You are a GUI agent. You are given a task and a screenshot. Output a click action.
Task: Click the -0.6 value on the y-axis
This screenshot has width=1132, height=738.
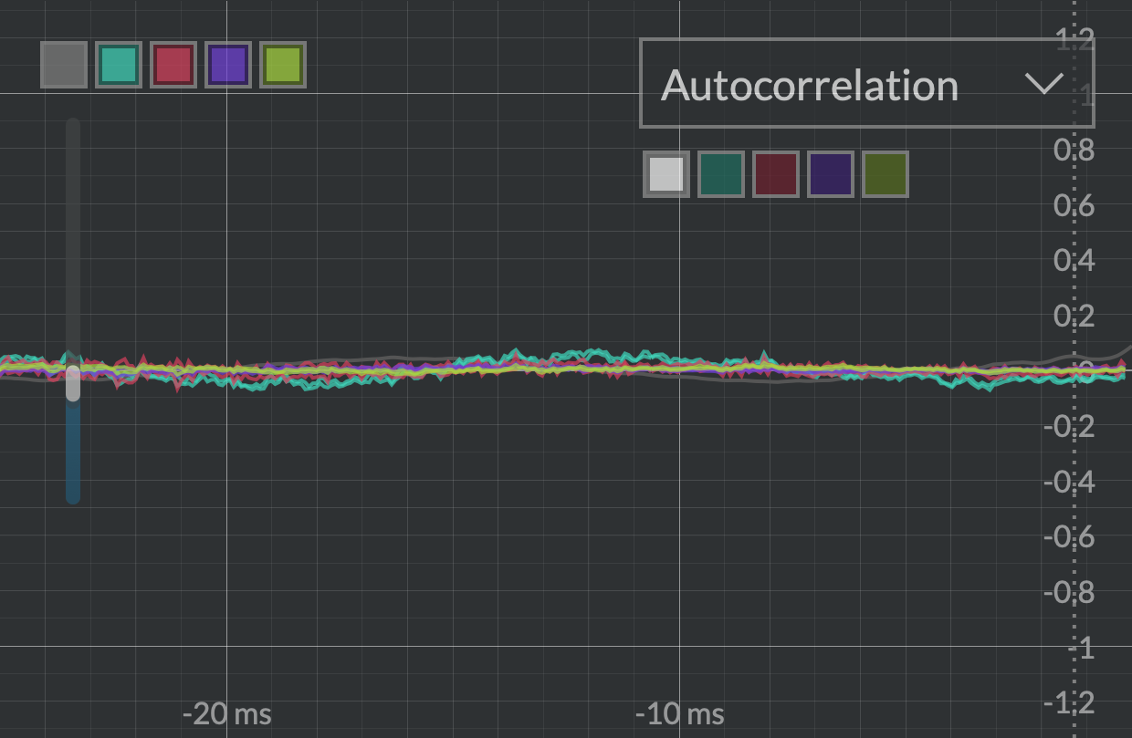[1070, 536]
